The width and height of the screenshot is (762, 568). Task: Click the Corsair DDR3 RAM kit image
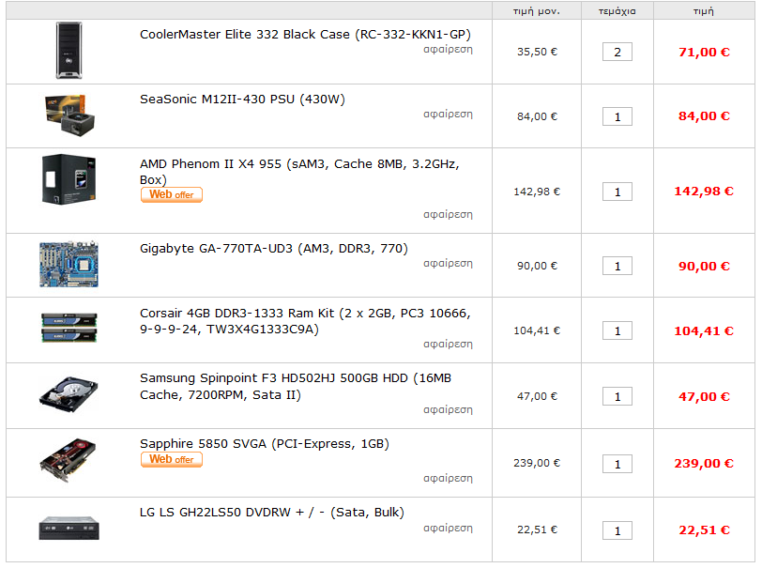[x=69, y=328]
